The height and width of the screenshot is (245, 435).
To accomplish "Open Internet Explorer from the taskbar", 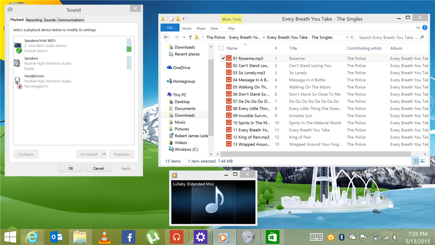I will (x=32, y=237).
